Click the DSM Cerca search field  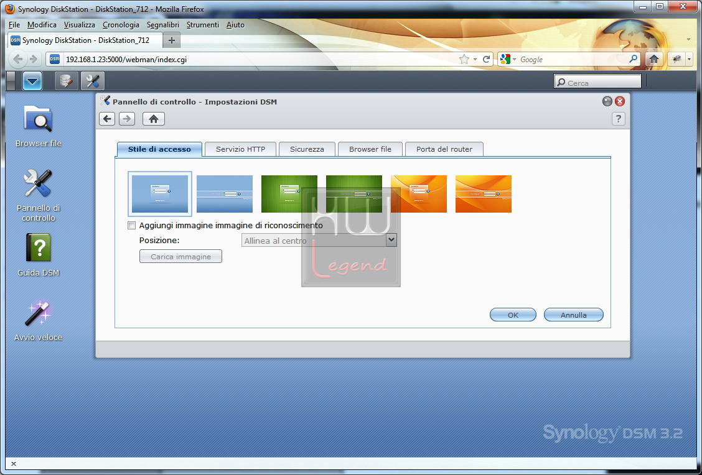coord(597,82)
